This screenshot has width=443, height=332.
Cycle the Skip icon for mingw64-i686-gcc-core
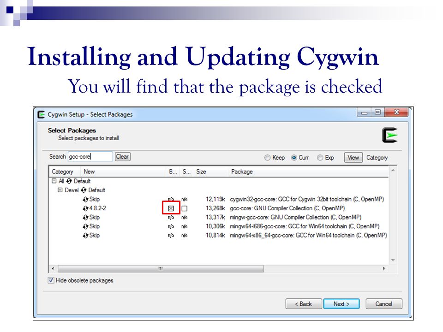[x=86, y=226]
